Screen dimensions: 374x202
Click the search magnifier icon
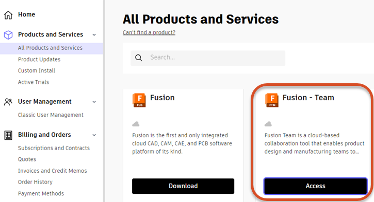click(139, 58)
